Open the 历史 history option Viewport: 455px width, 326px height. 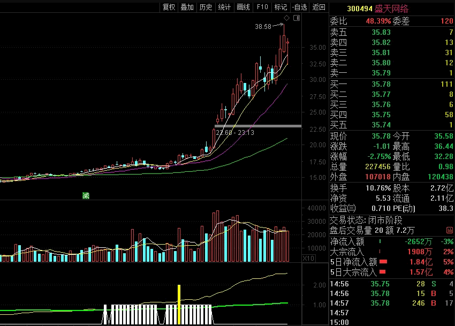click(206, 7)
